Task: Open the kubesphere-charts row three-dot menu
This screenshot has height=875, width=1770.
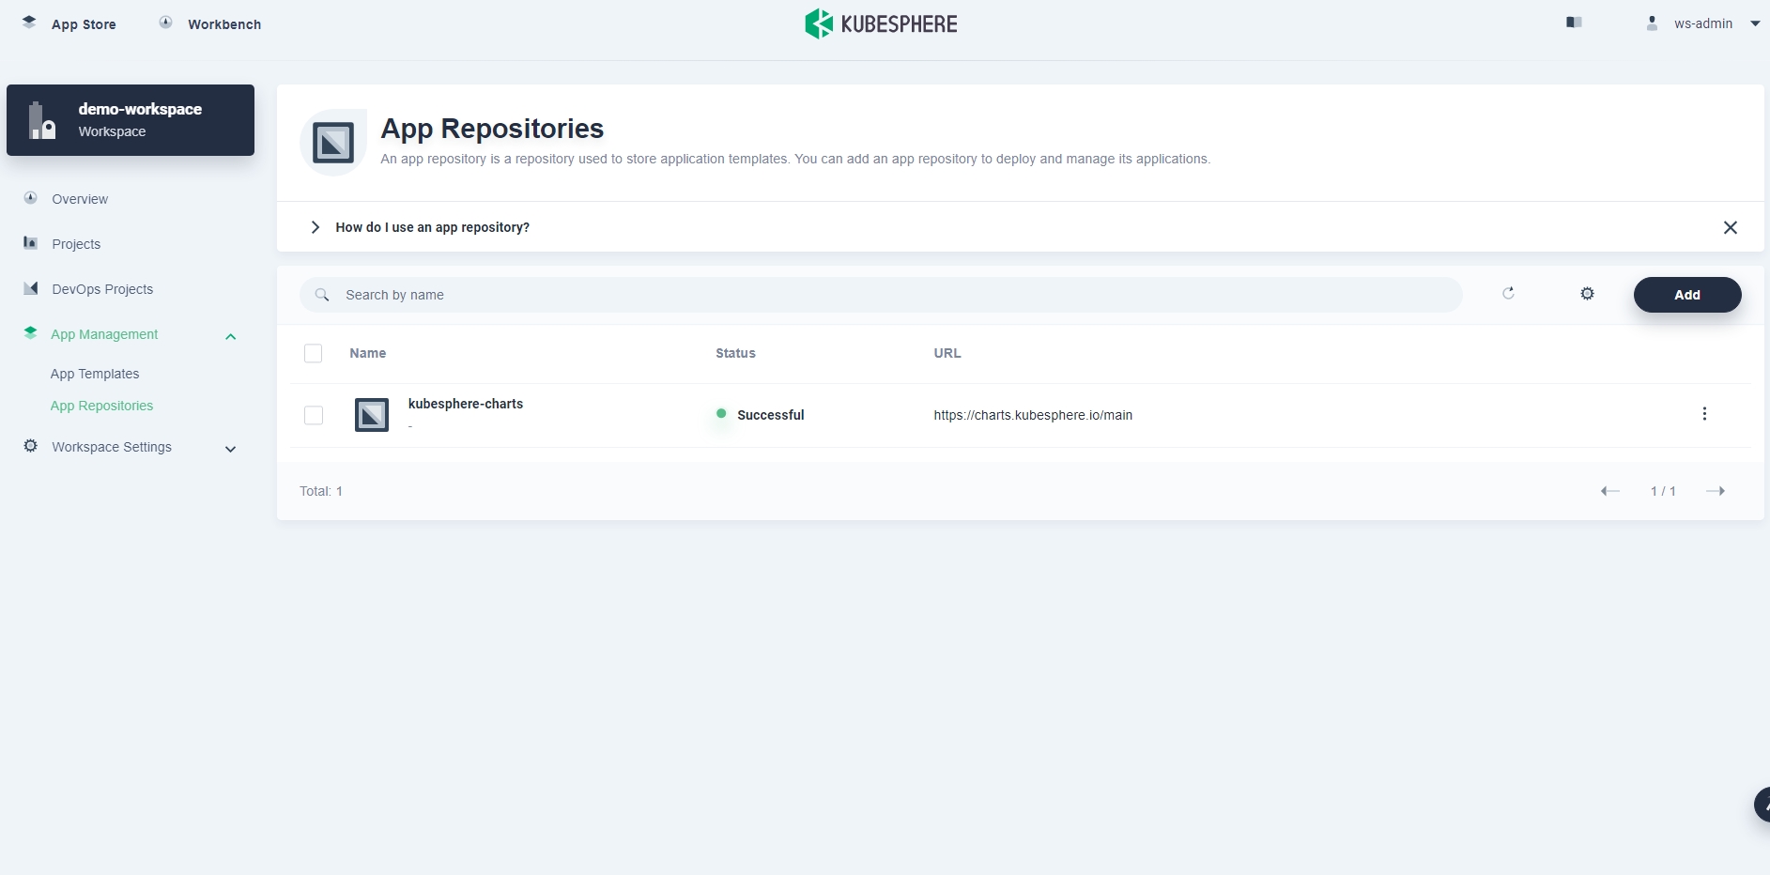Action: pyautogui.click(x=1704, y=414)
